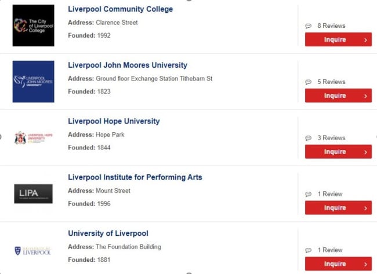This screenshot has width=377, height=274.
Task: Inquire about Liverpool Community College
Action: pos(338,39)
